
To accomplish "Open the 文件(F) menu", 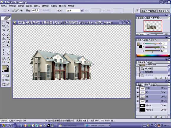I will click(4, 6).
